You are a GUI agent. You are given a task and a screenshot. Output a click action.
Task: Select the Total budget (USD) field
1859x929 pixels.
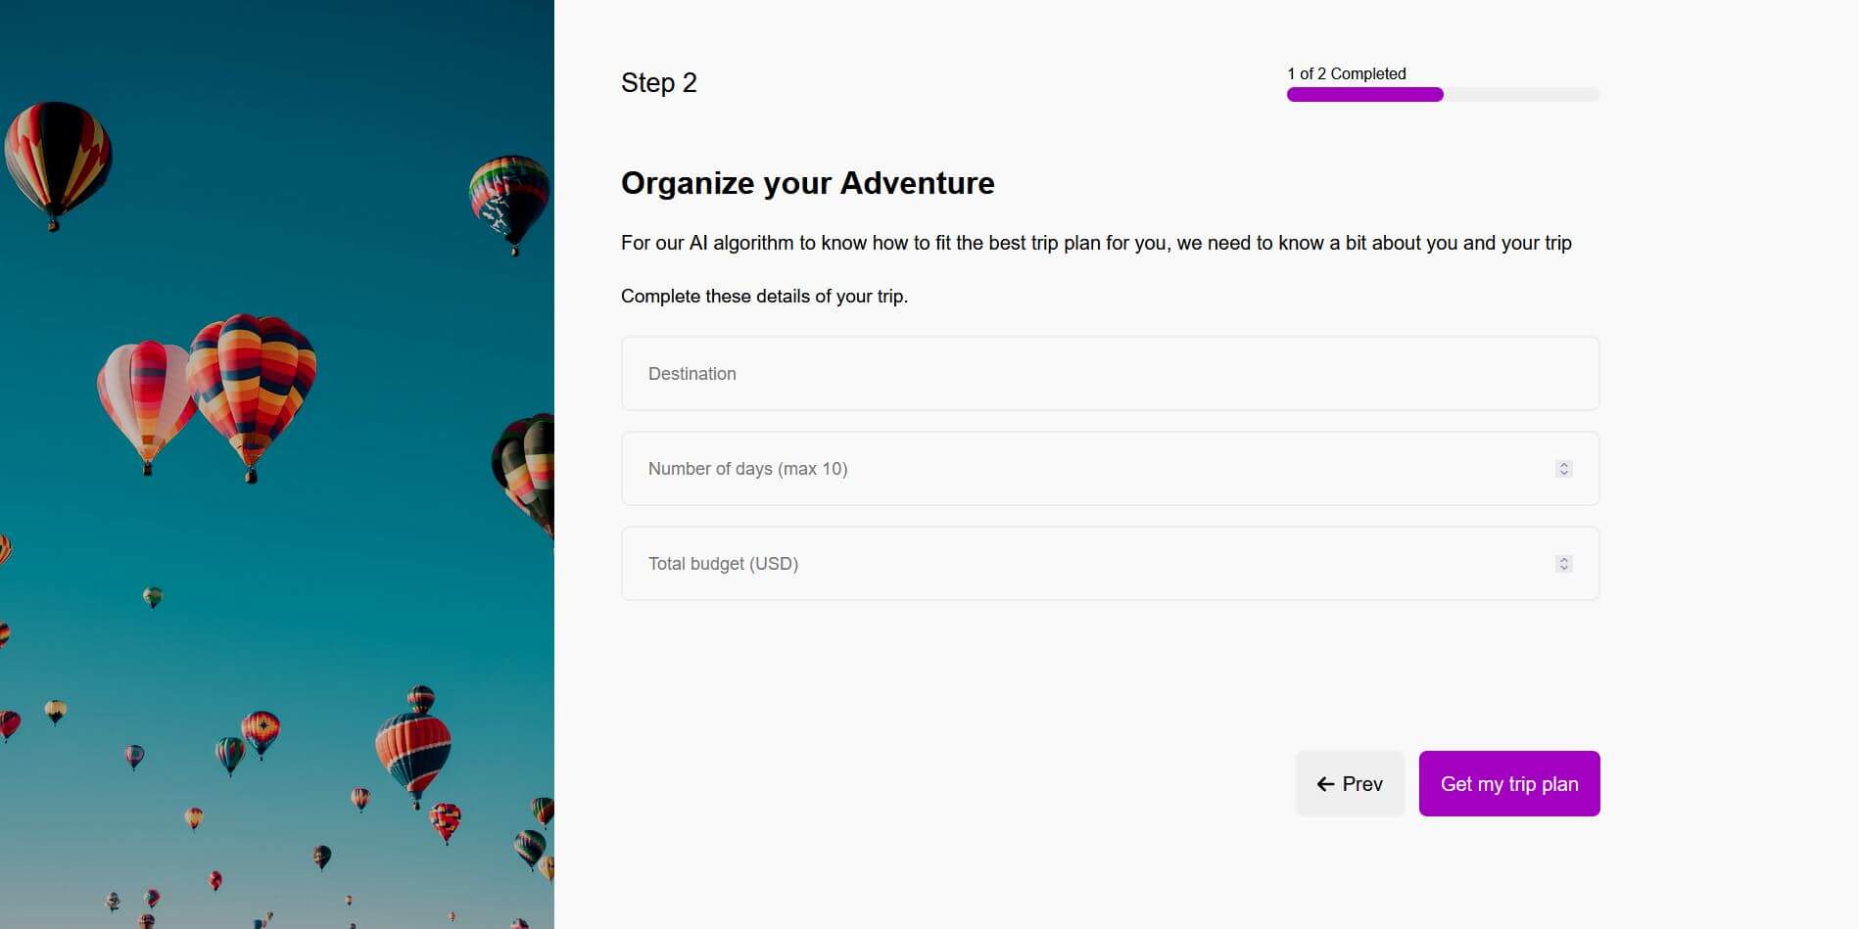[x=1077, y=564]
